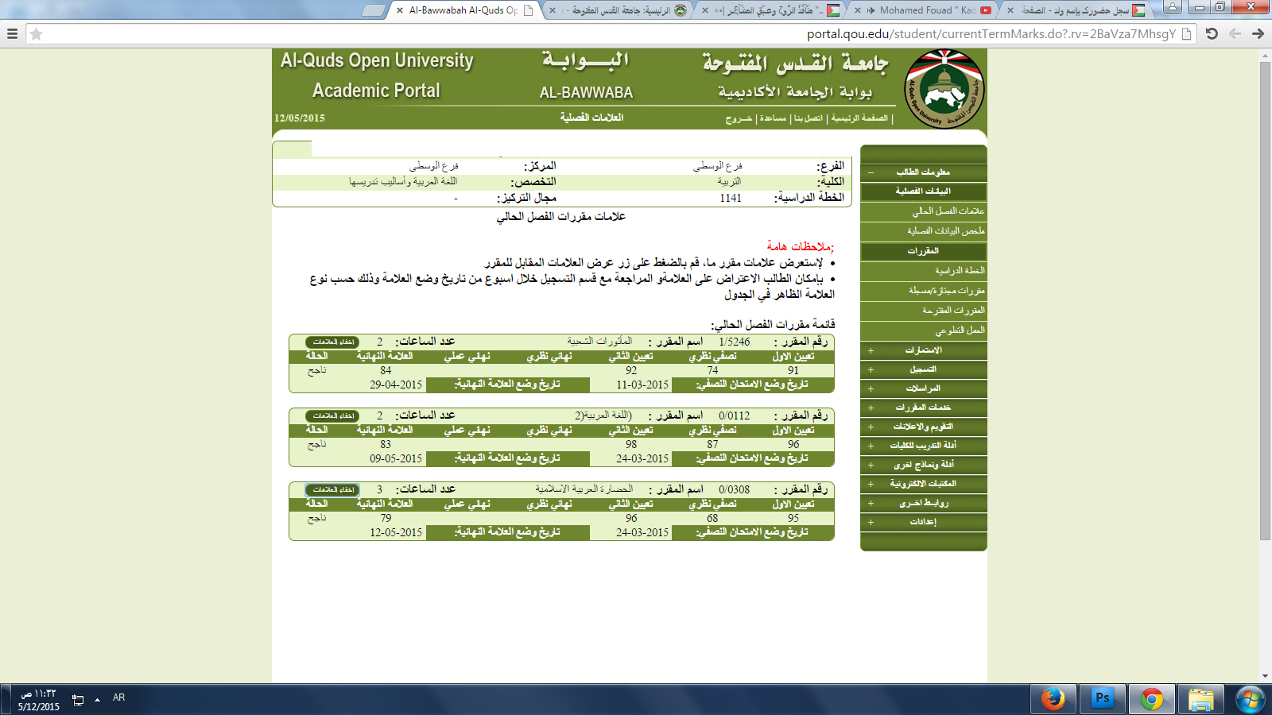The image size is (1272, 715).
Task: Switch to the الرئيسية: جامعة القدس المفتوحة tab
Action: (619, 10)
